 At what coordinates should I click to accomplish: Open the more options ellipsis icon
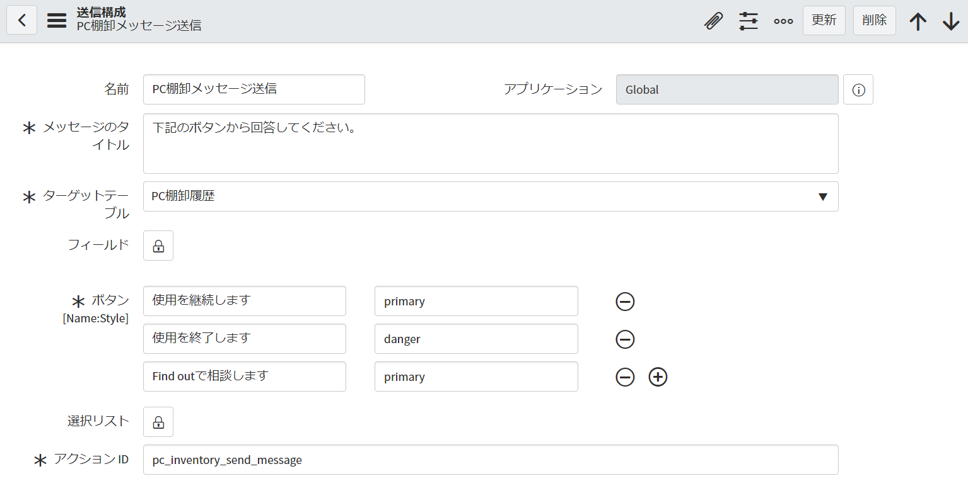click(x=783, y=21)
